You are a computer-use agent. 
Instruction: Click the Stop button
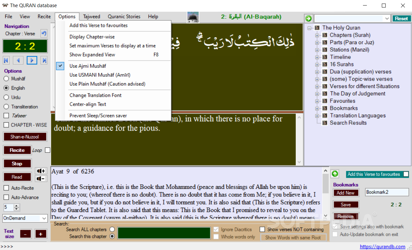(17, 164)
